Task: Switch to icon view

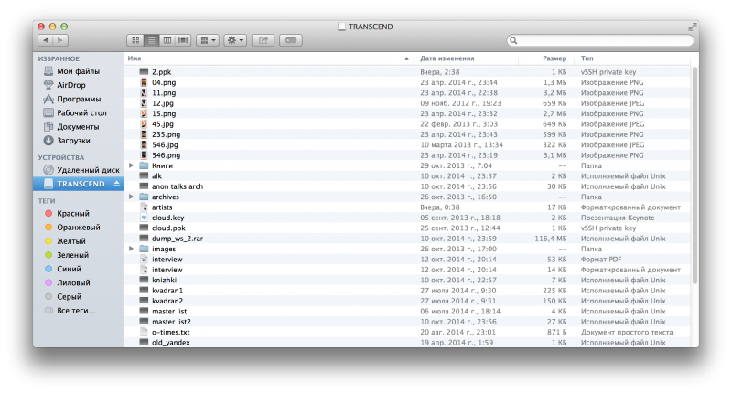Action: (135, 40)
